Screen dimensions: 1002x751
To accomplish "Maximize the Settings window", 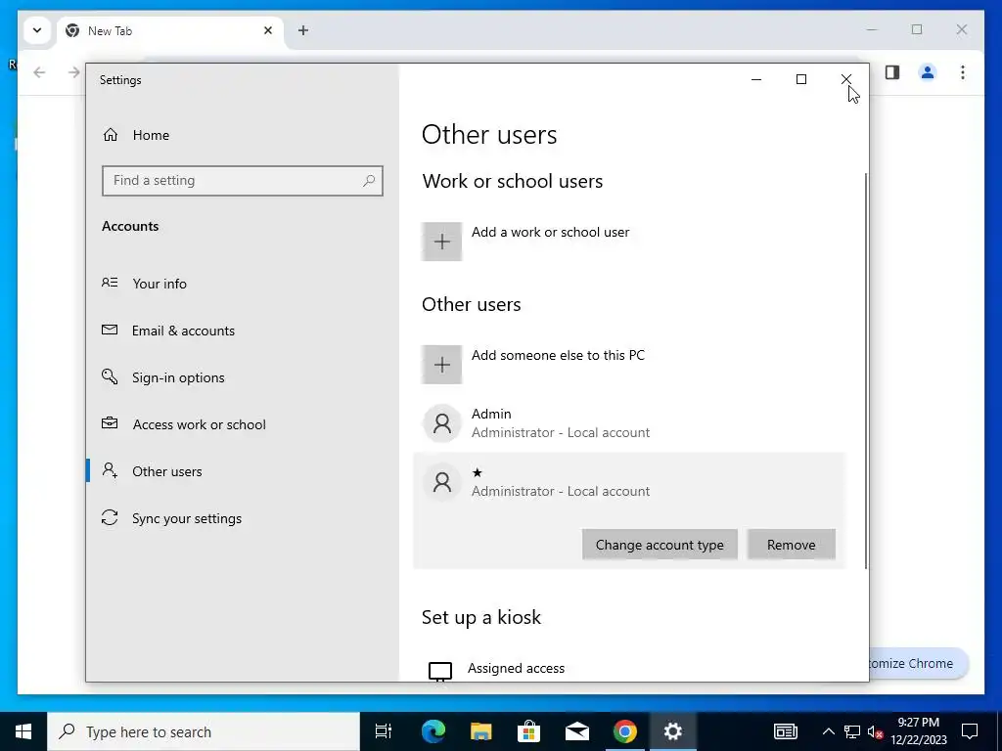I will tap(801, 79).
